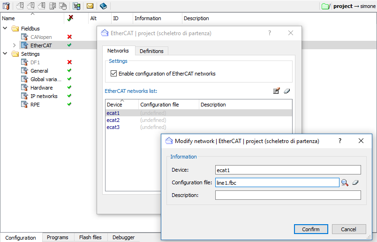The image size is (377, 242).
Task: Expand the EtherCAT tree node
Action: coord(14,45)
